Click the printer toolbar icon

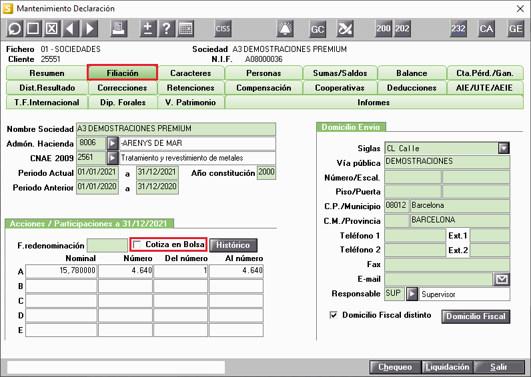coord(119,29)
